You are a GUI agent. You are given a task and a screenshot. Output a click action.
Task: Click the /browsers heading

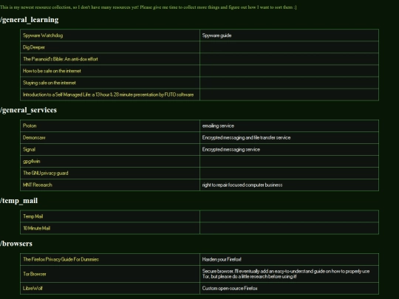tap(16, 244)
